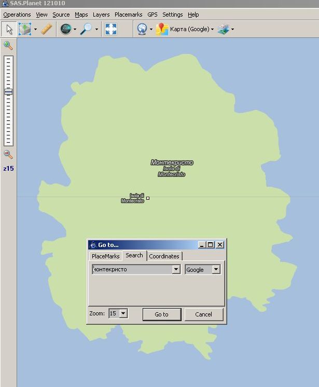The width and height of the screenshot is (319, 387).
Task: Switch to the Coordinates tab
Action: pyautogui.click(x=164, y=256)
